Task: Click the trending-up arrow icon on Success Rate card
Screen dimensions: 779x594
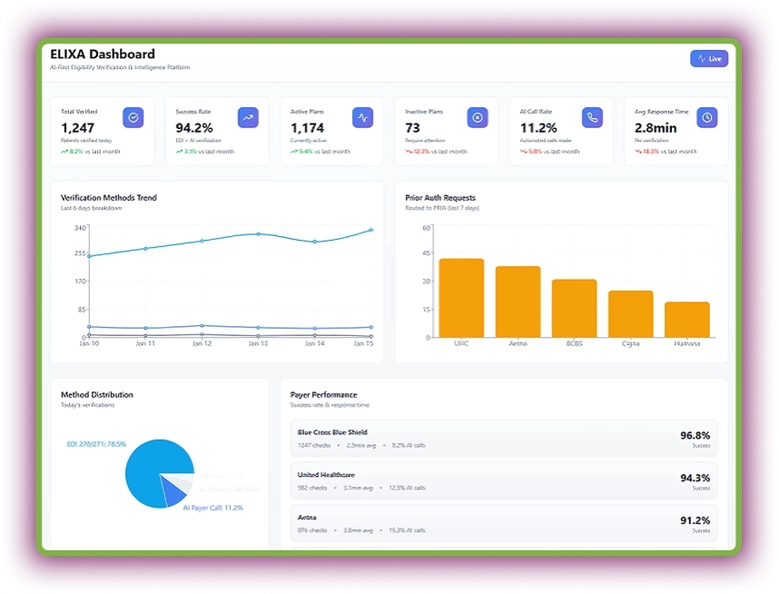Action: [248, 117]
